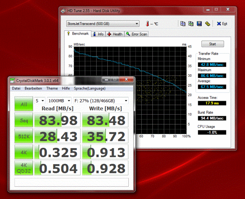Click the Seq read result 83.98
The height and width of the screenshot is (199, 245).
tap(57, 120)
